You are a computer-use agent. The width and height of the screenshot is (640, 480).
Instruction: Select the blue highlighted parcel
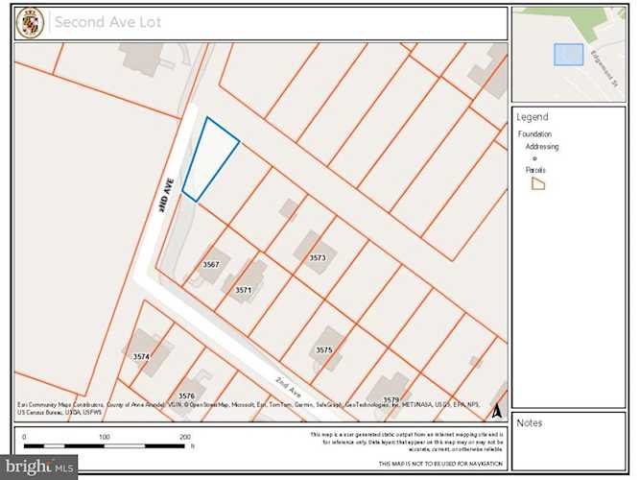pyautogui.click(x=209, y=156)
